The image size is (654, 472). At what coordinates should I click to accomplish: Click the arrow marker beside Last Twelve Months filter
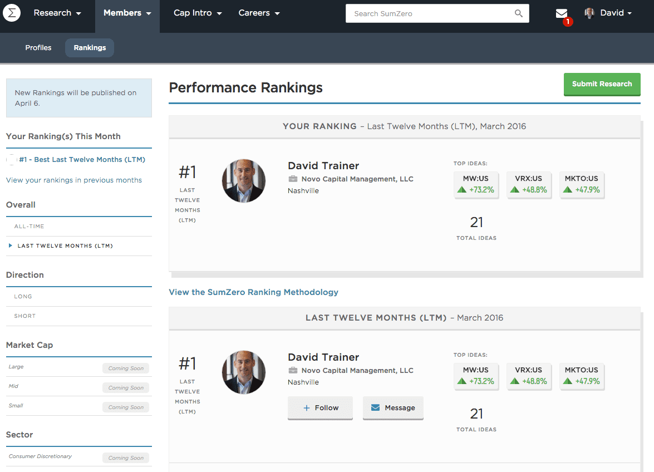click(x=11, y=245)
